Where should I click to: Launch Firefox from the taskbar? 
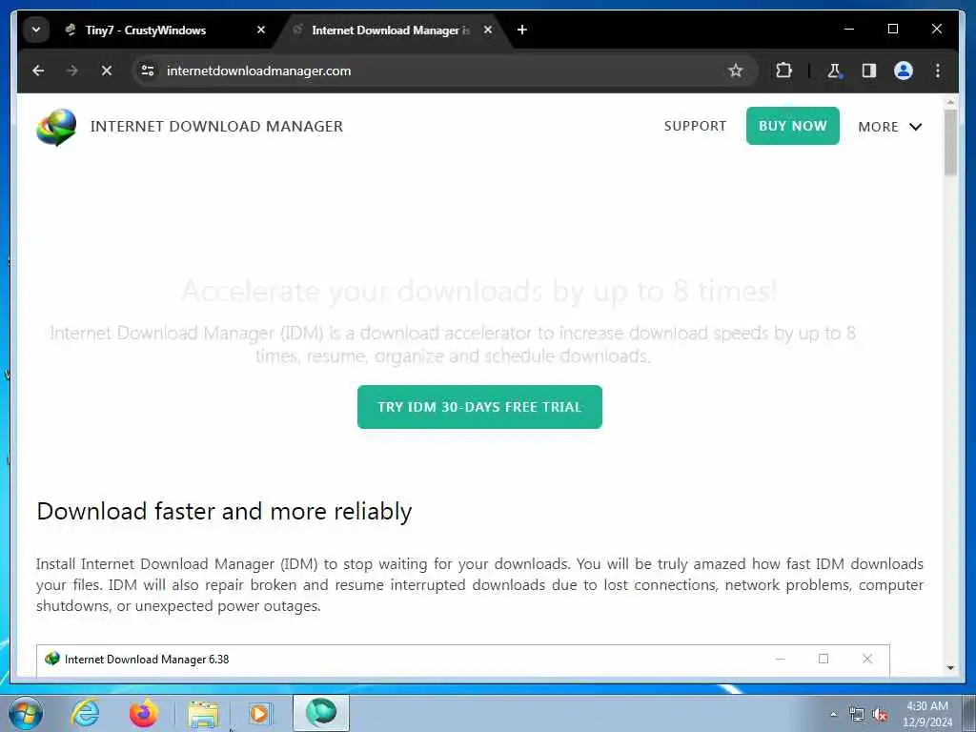click(143, 713)
